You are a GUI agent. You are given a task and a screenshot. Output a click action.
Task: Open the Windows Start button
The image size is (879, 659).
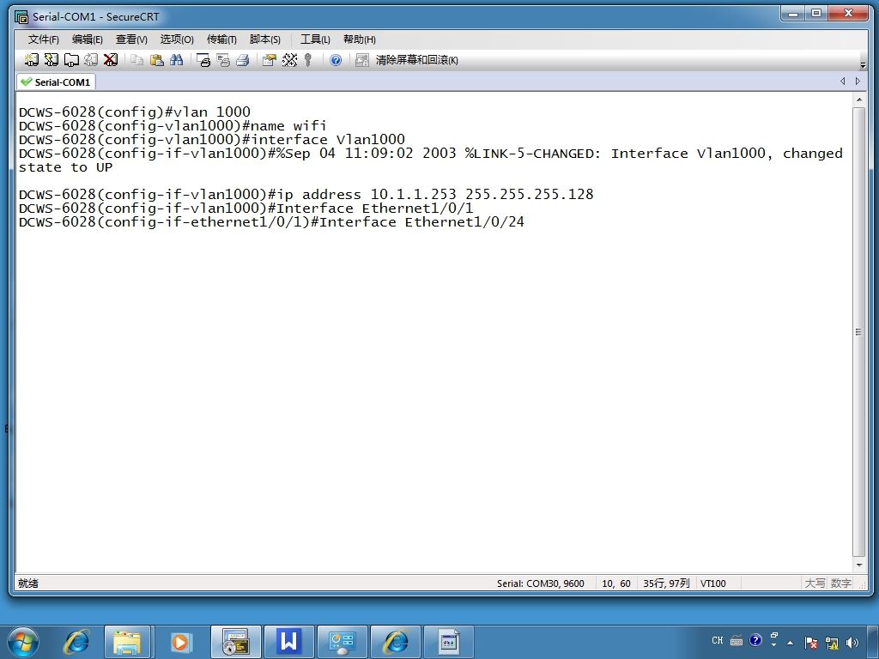coord(23,642)
